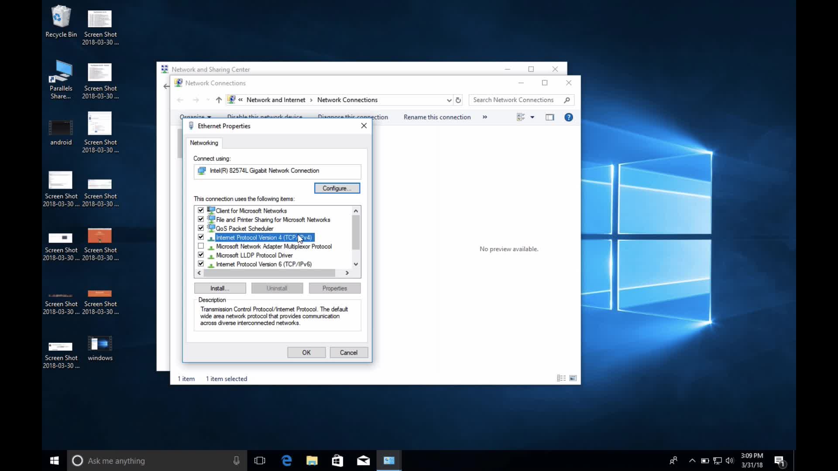Open the change-your-view dropdown arrow
The image size is (838, 471).
pos(532,117)
